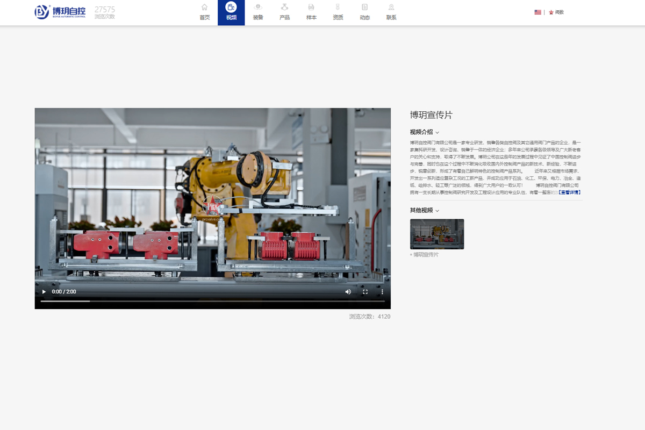Click the 【查看详情】 view details link
The image size is (645, 430).
(569, 192)
